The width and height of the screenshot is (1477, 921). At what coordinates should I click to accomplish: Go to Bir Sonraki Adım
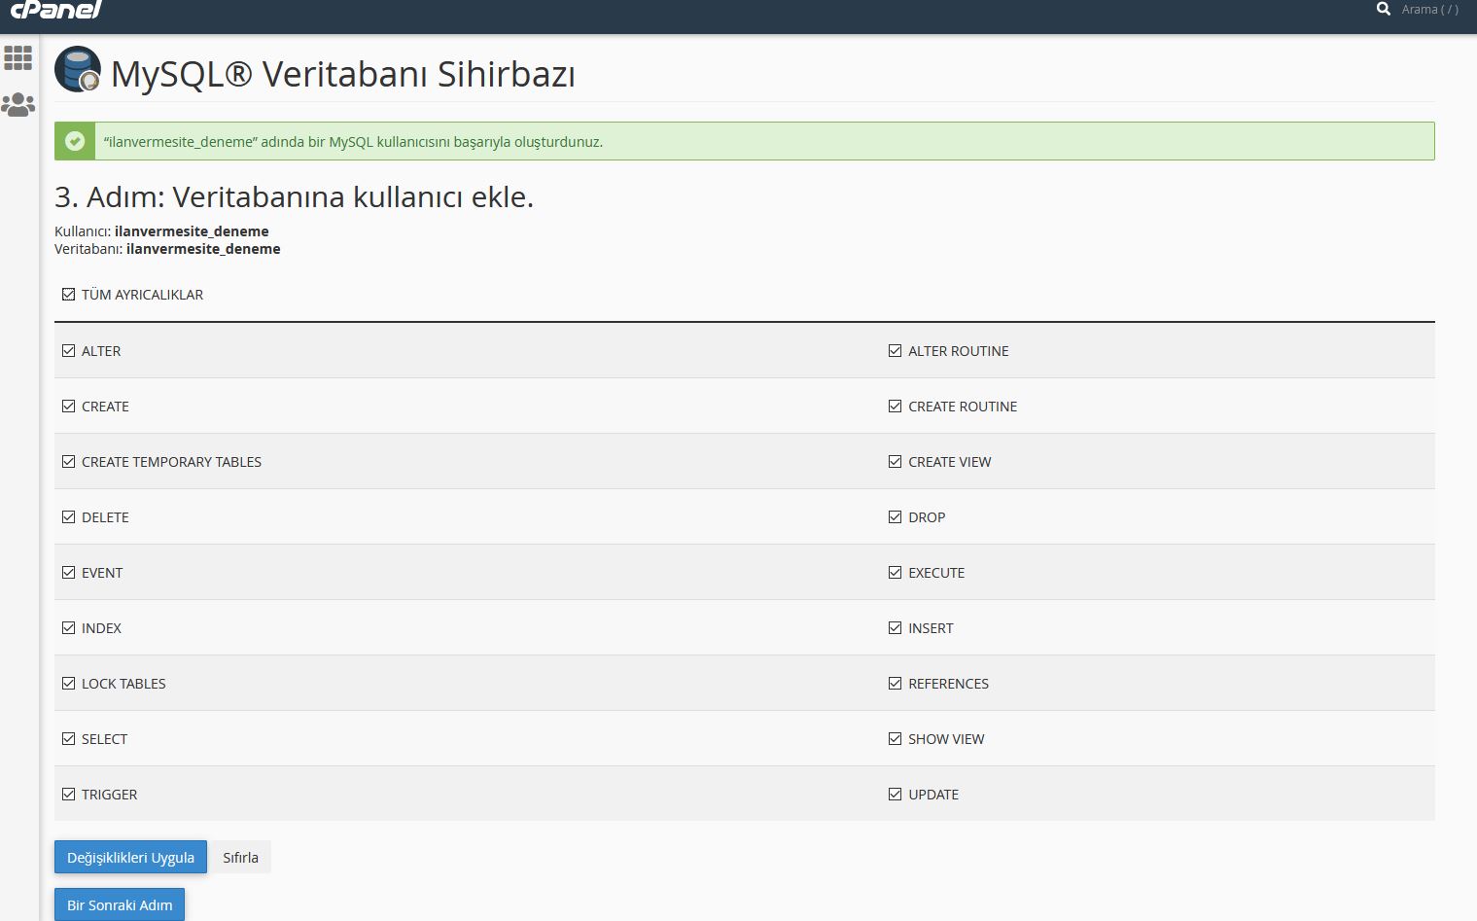click(x=120, y=904)
